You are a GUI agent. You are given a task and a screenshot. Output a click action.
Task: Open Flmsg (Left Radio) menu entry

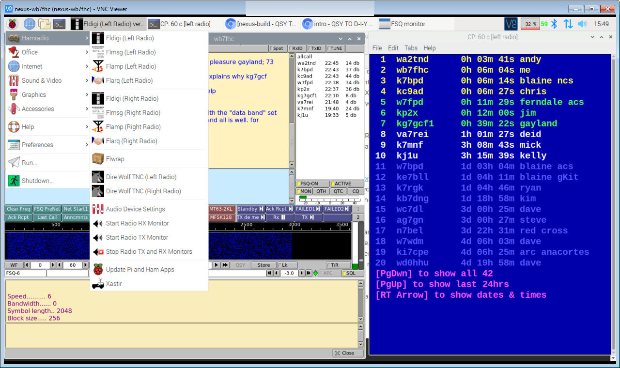click(x=149, y=52)
